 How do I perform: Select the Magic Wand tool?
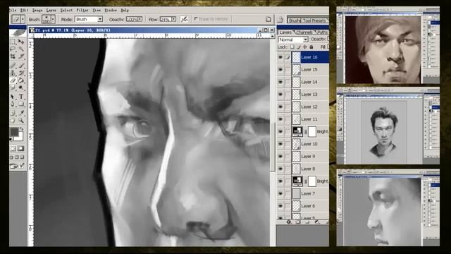(x=21, y=49)
